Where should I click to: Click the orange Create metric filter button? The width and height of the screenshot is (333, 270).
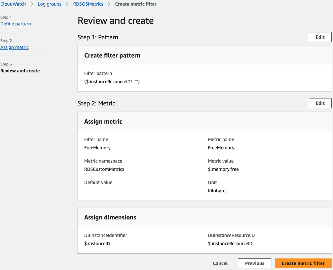tap(303, 263)
